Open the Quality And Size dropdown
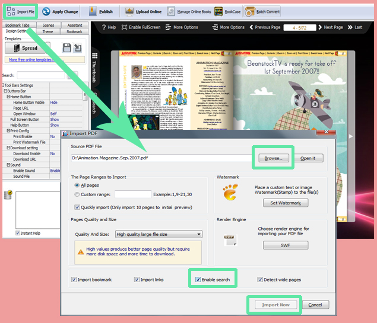377x323 pixels. pos(159,234)
